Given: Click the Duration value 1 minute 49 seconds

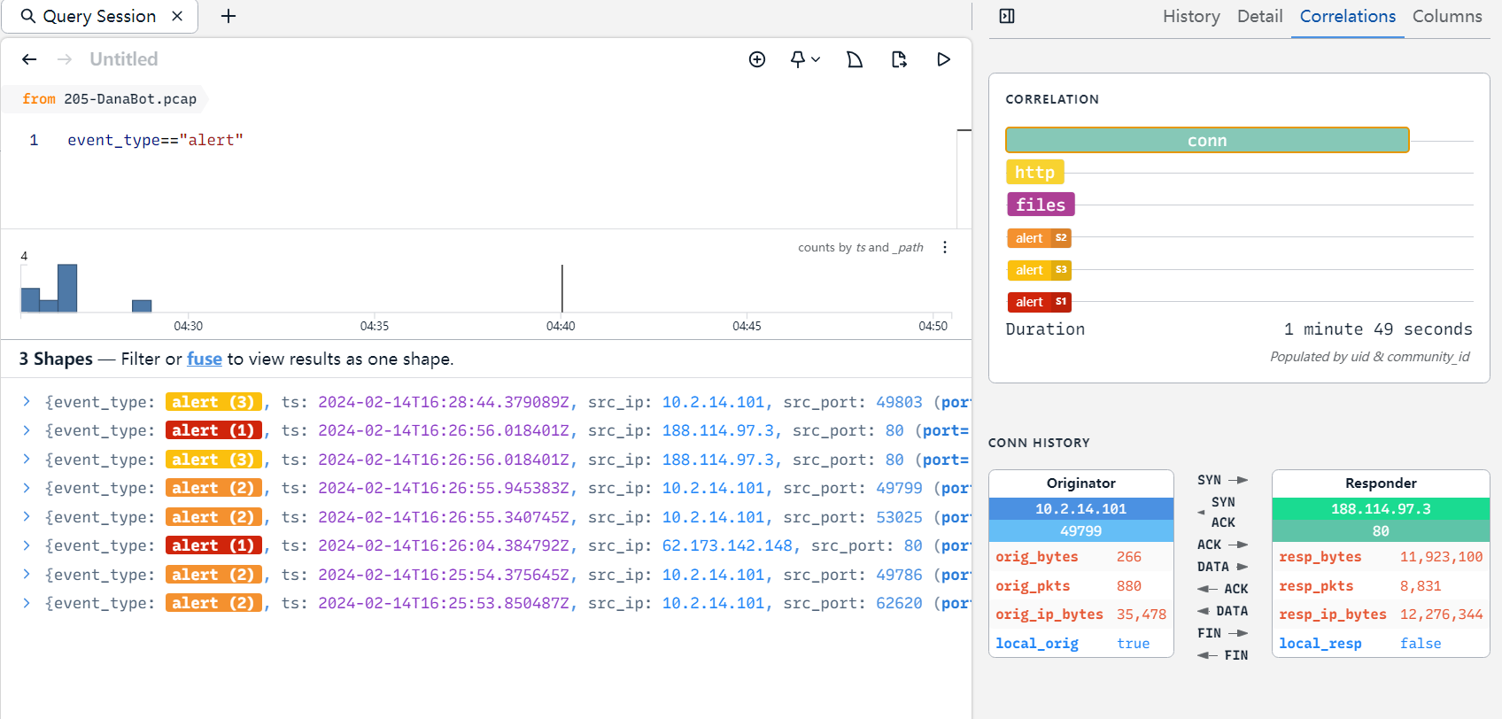Looking at the screenshot, I should pyautogui.click(x=1378, y=329).
